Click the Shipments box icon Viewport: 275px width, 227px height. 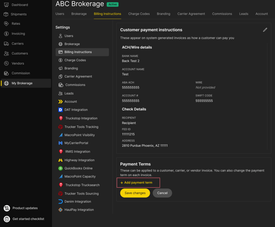6,14
